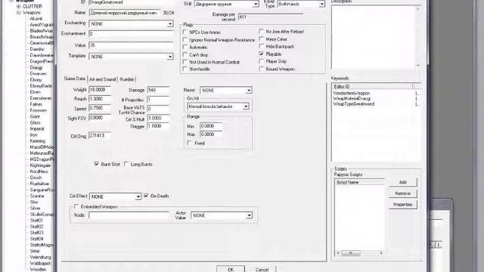Screen dimensions: 484x272
Task: Open the Template dropdown
Action: (170, 57)
